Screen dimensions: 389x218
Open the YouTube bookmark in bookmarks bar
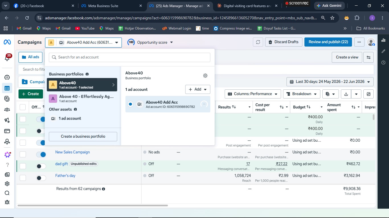click(85, 28)
